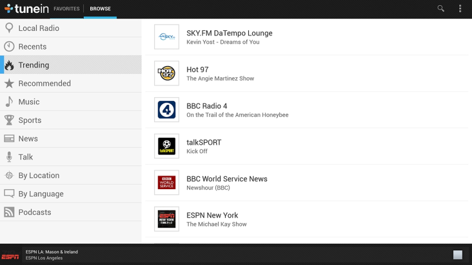Image resolution: width=472 pixels, height=265 pixels.
Task: Click the By Location crosshair icon
Action: click(9, 175)
